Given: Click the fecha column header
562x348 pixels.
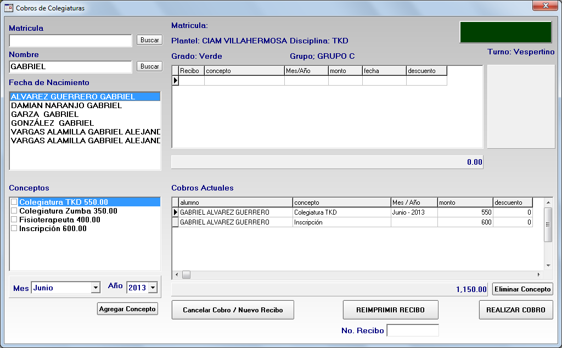Looking at the screenshot, I should coord(384,71).
